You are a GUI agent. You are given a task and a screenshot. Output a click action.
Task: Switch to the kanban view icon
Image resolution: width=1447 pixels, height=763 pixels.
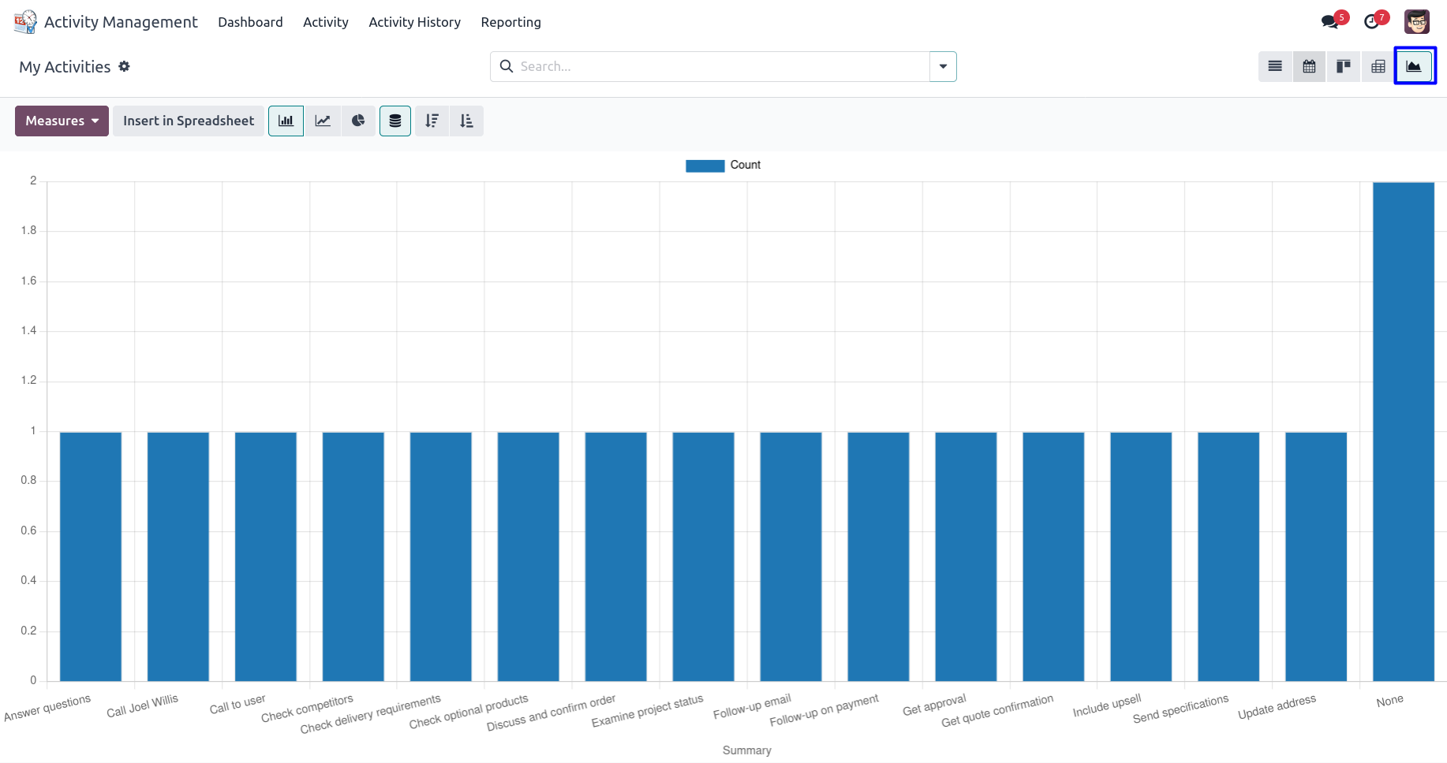[1344, 66]
